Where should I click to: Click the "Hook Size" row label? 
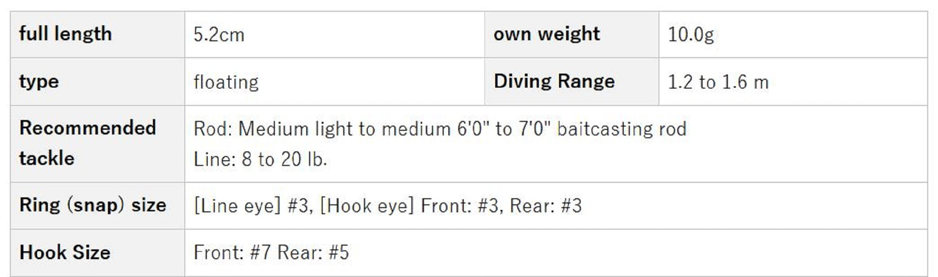pos(65,253)
